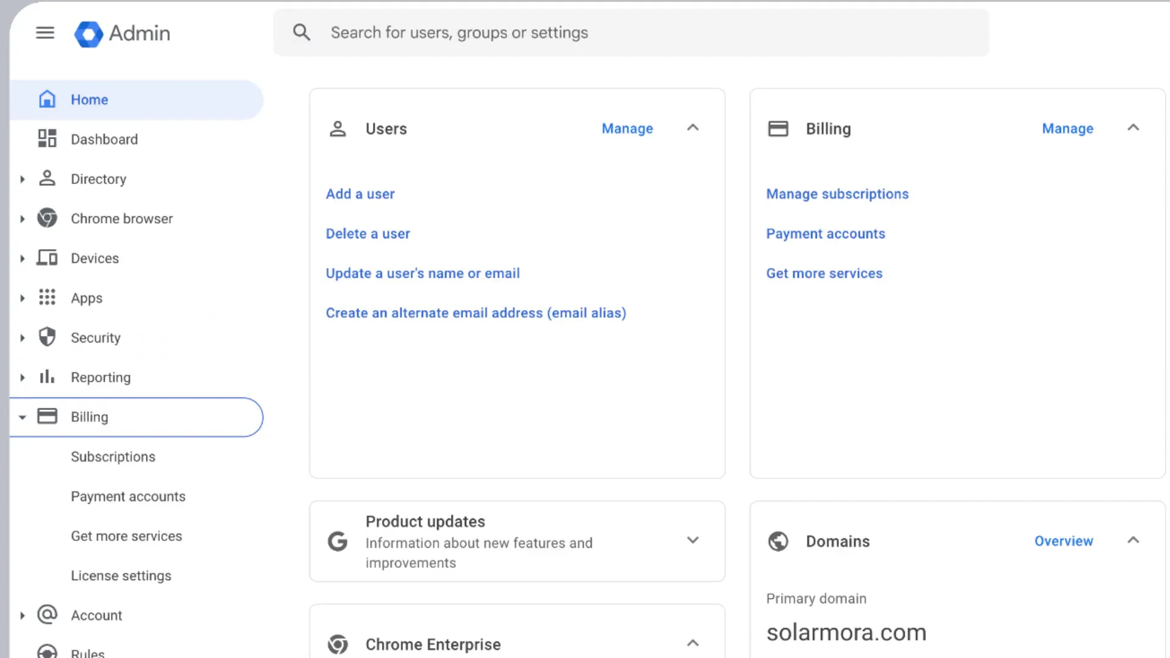Screen dimensions: 1170x658
Task: Click the search magnifier icon
Action: [302, 32]
